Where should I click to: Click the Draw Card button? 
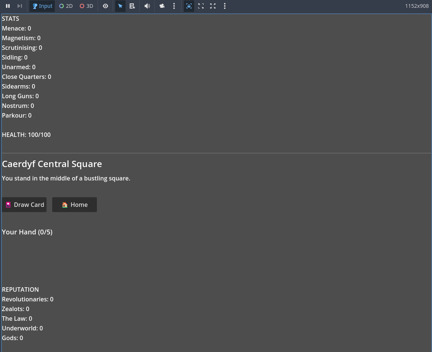pyautogui.click(x=24, y=205)
